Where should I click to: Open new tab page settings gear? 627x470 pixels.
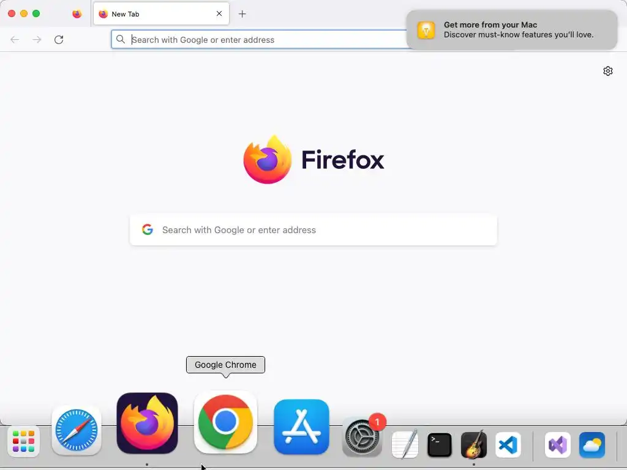tap(608, 71)
